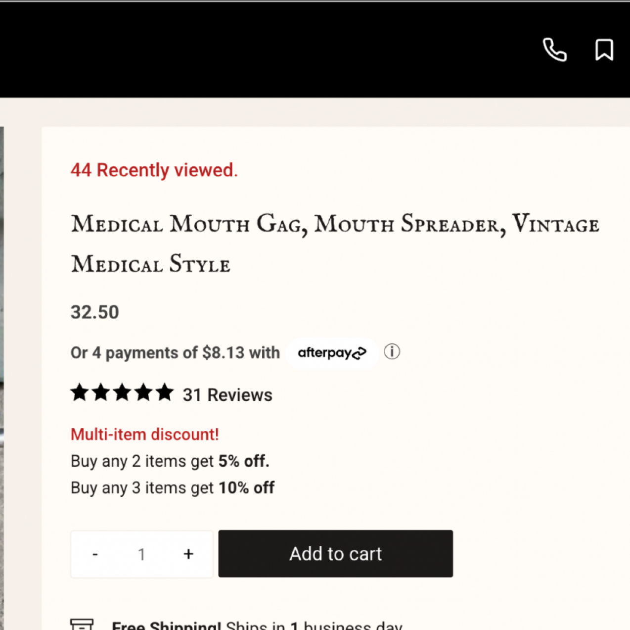The height and width of the screenshot is (630, 630).
Task: Click the shipping box icon
Action: (82, 624)
